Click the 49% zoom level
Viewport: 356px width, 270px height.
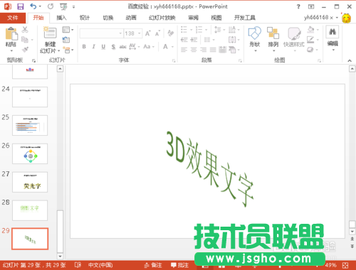(330, 265)
